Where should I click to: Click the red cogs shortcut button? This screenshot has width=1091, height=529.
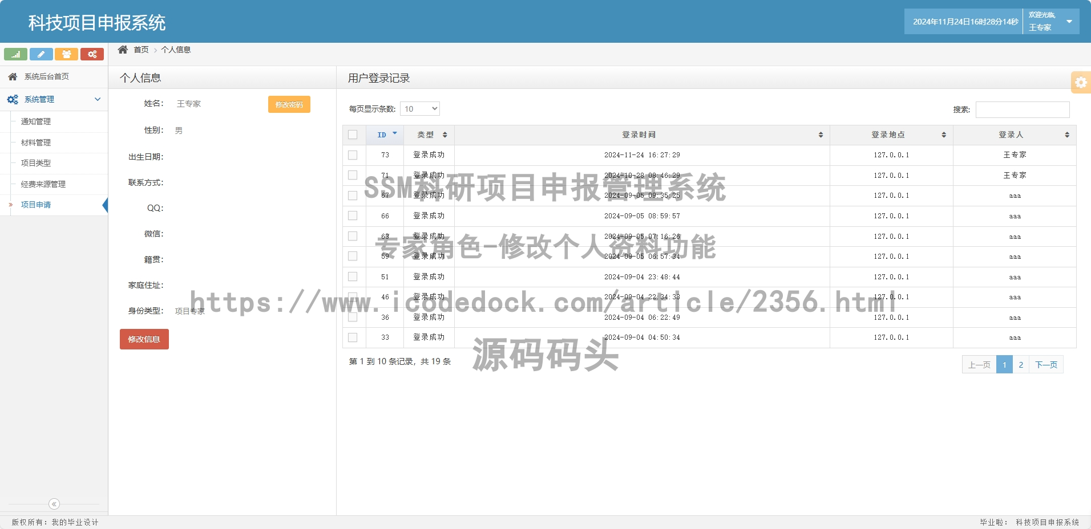pyautogui.click(x=92, y=54)
